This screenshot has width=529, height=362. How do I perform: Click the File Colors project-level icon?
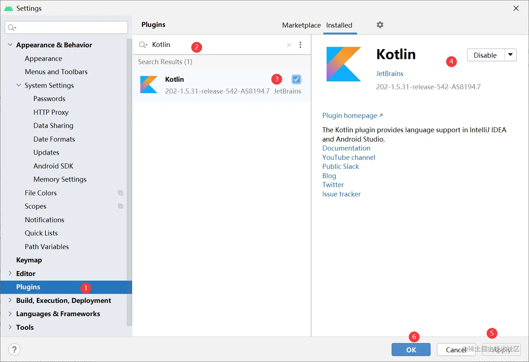pos(121,193)
